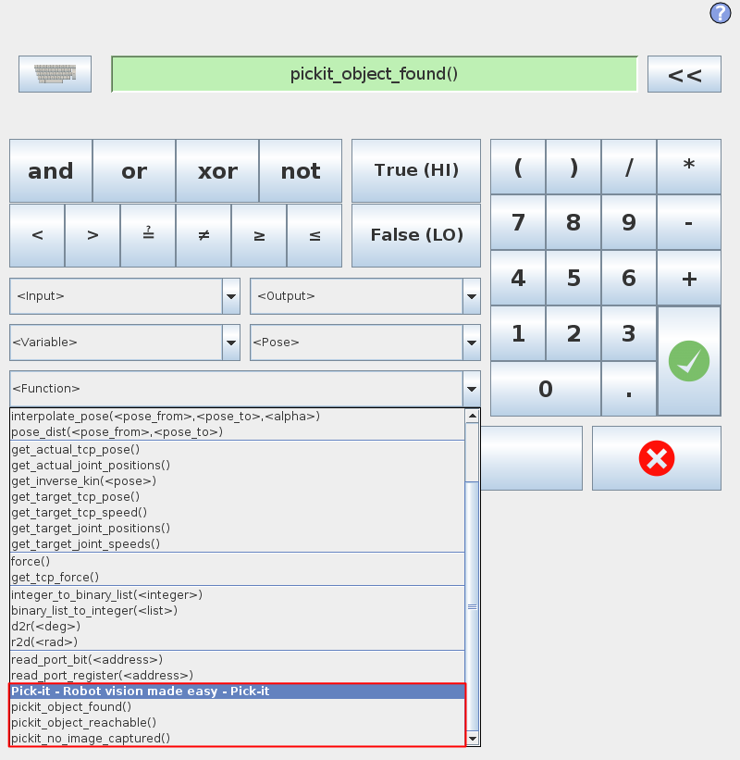Open the on-screen keyboard button
This screenshot has height=760, width=740.
pyautogui.click(x=55, y=74)
